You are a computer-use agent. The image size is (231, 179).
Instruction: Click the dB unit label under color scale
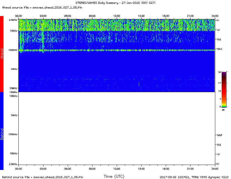(223, 110)
